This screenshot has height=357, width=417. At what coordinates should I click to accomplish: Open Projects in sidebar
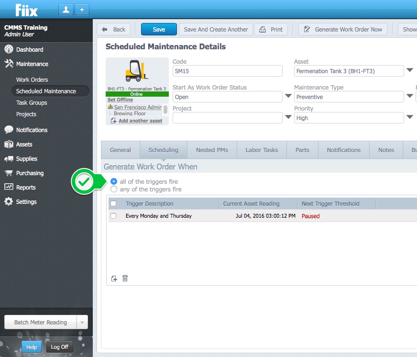[x=26, y=114]
